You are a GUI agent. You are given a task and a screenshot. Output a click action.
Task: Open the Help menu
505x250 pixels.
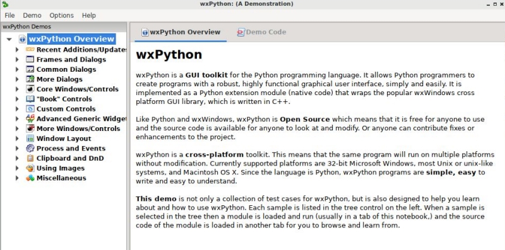click(x=89, y=15)
